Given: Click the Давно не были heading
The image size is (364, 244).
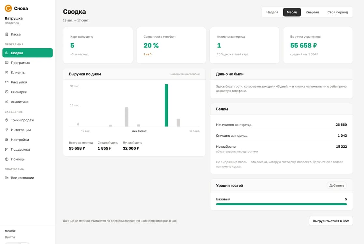Looking at the screenshot, I should pyautogui.click(x=230, y=74).
